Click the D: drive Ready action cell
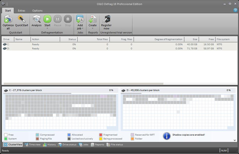 click(35, 49)
